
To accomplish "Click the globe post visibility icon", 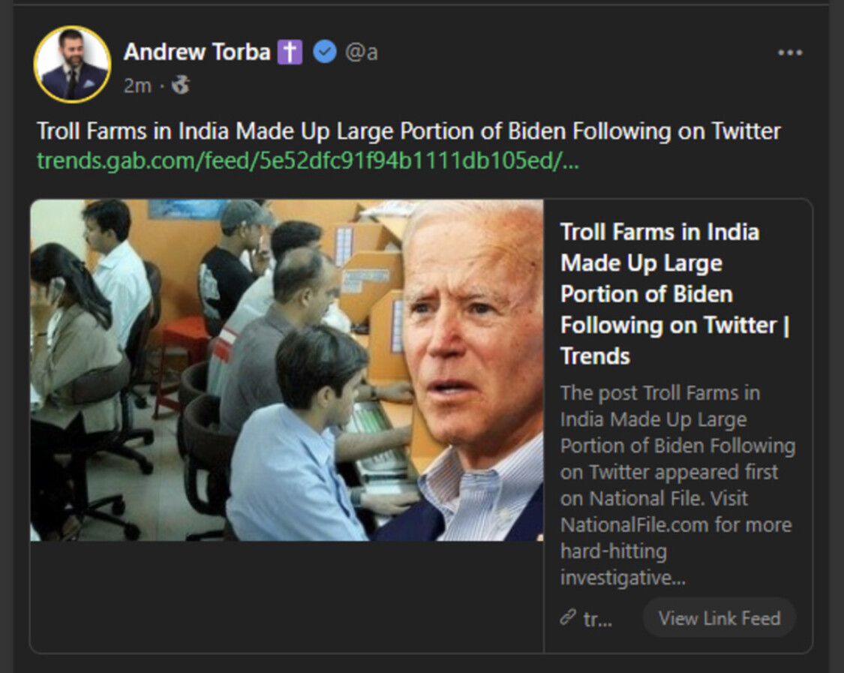I will 180,86.
